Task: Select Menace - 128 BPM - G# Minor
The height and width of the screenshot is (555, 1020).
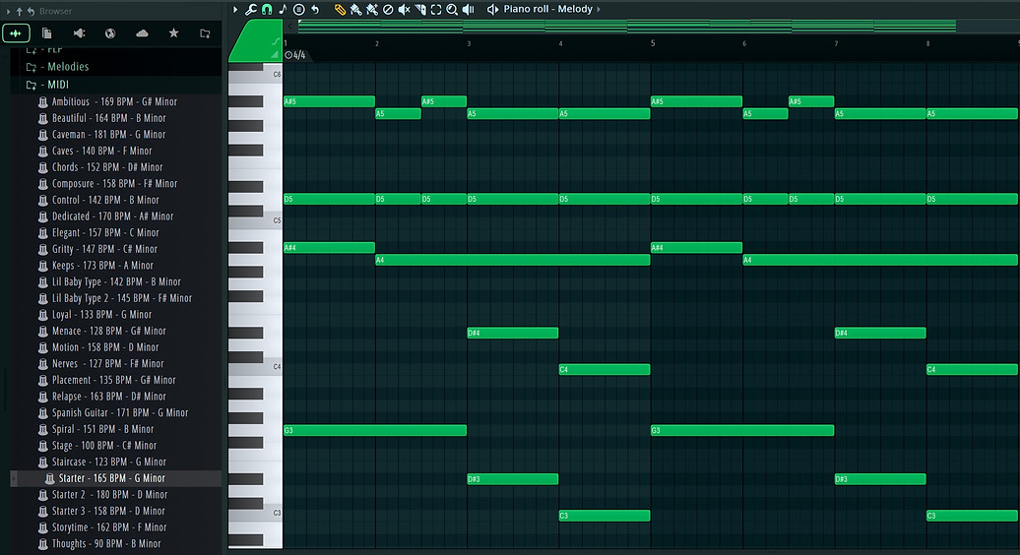Action: coord(109,331)
